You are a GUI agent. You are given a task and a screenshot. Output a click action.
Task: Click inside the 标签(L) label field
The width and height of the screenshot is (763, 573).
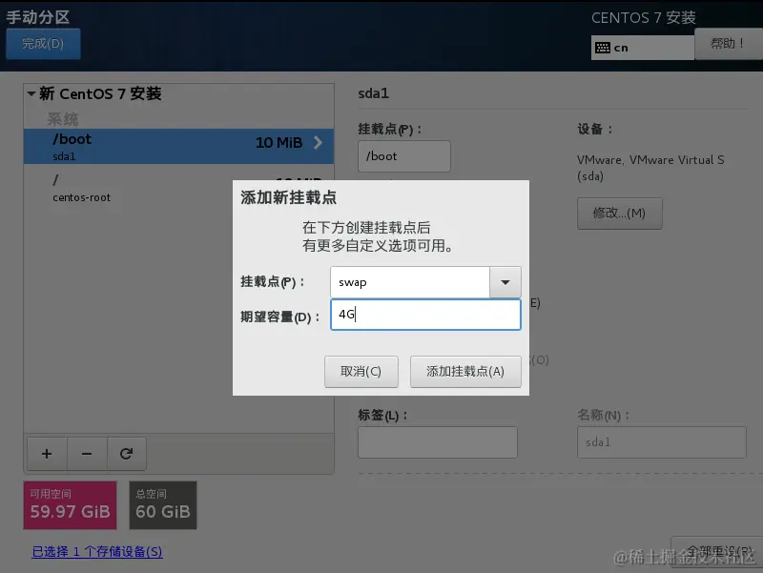click(437, 442)
